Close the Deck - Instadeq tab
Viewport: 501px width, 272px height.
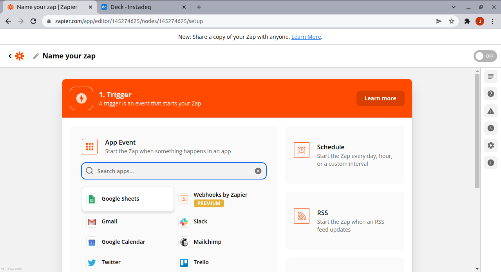tap(184, 7)
